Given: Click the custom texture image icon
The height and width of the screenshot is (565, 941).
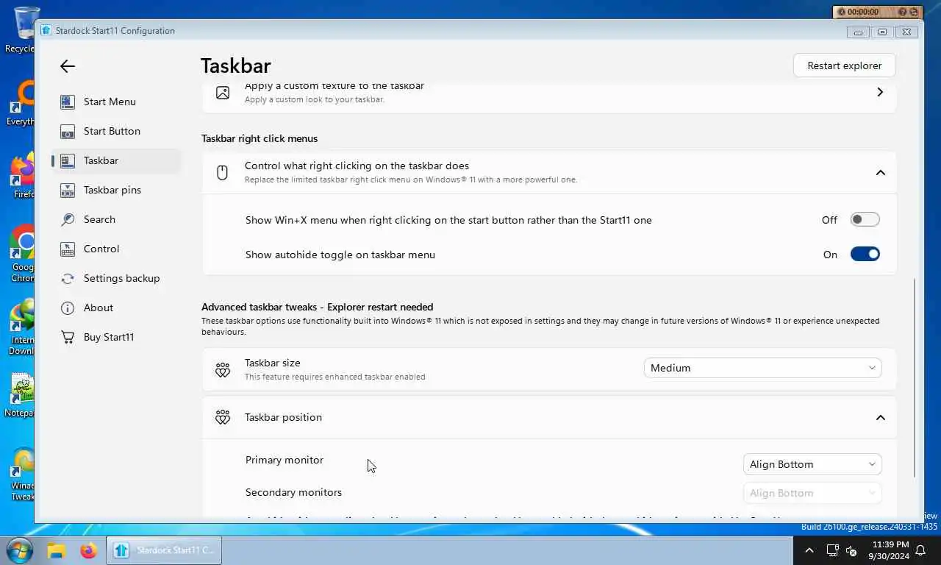Looking at the screenshot, I should (223, 92).
